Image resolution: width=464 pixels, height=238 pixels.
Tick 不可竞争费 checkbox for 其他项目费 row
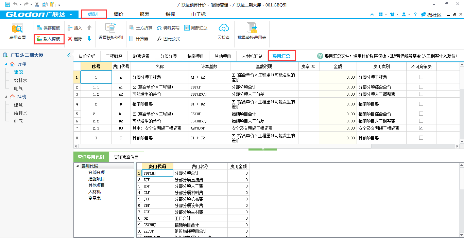421,138
